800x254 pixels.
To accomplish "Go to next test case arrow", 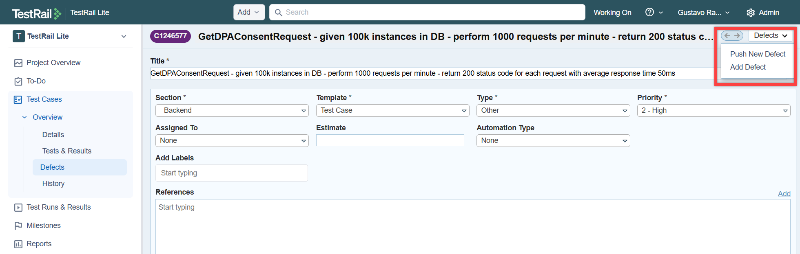I will (737, 36).
